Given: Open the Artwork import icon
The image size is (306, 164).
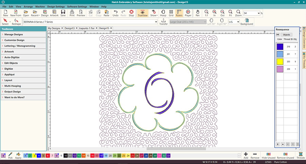Looking at the screenshot, I should pos(54,13).
